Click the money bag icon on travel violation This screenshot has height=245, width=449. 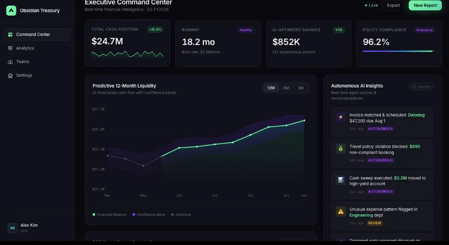pos(340,149)
